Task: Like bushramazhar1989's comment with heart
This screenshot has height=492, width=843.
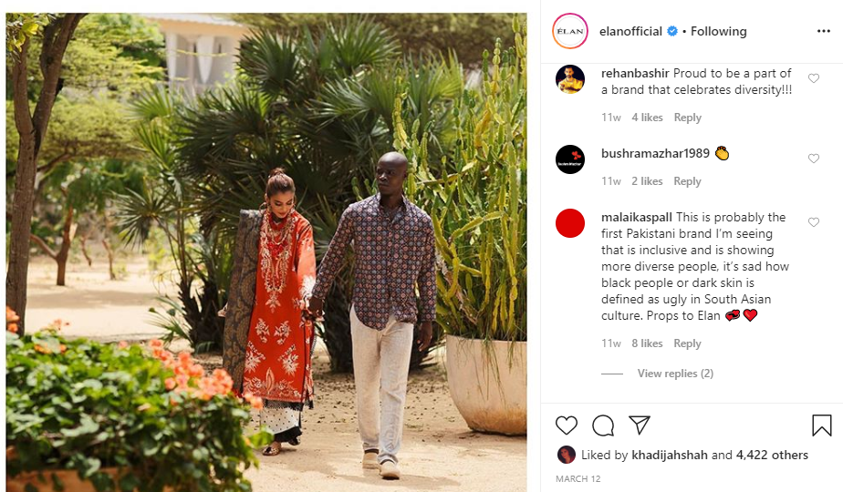Action: pos(814,159)
